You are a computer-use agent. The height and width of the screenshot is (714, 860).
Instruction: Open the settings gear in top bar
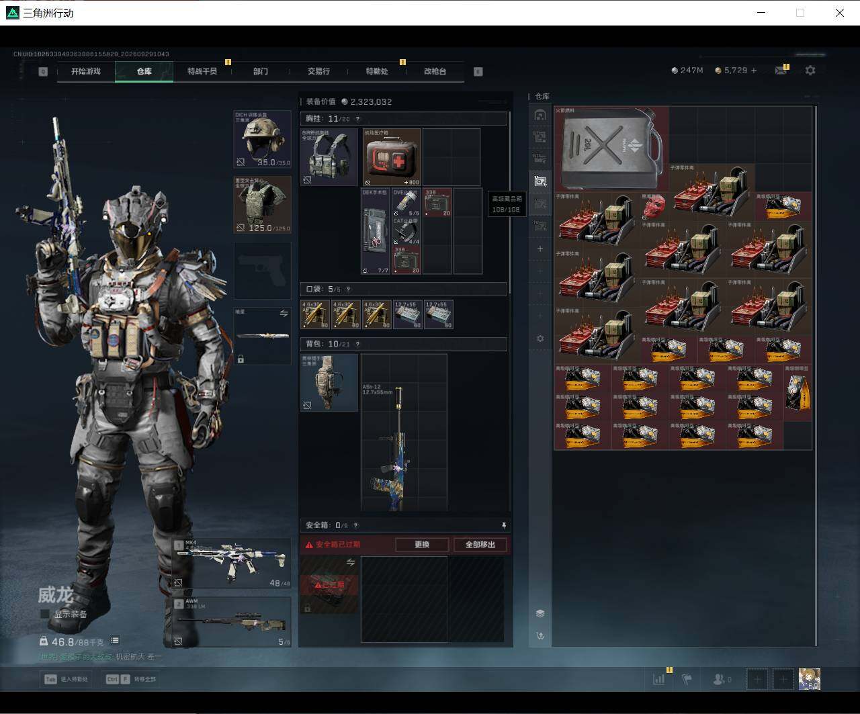(810, 70)
